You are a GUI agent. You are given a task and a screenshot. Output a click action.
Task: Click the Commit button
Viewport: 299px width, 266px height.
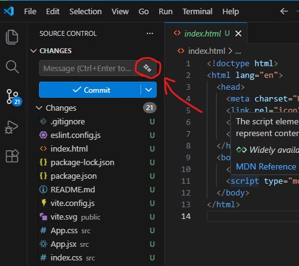click(90, 90)
